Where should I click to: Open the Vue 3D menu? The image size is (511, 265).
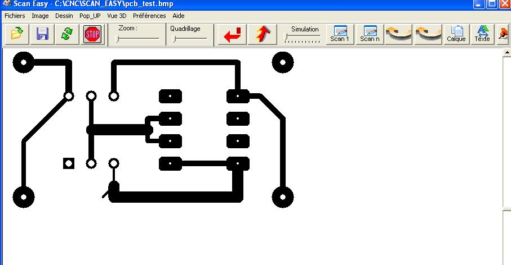(117, 16)
